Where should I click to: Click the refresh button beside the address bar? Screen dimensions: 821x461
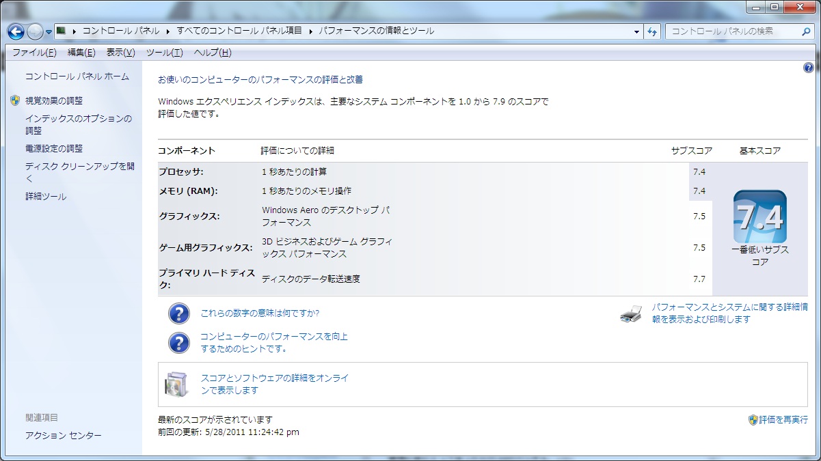point(651,31)
